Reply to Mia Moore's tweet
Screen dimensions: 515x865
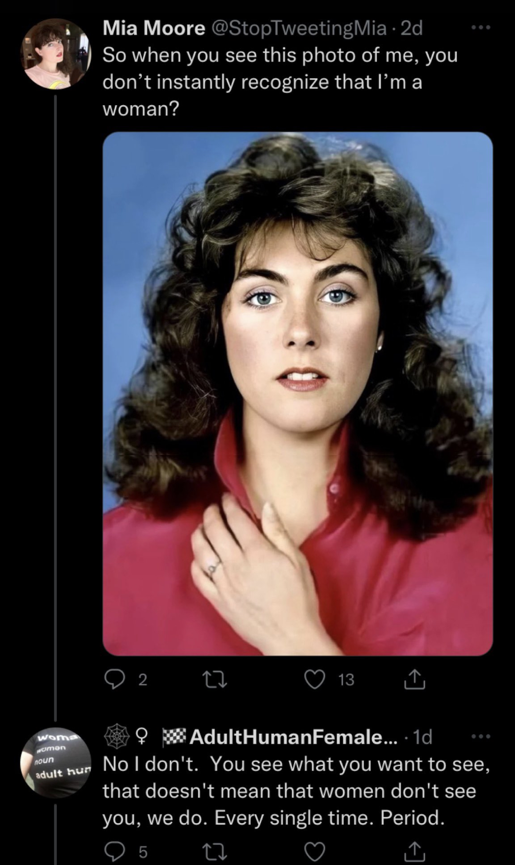pos(115,680)
